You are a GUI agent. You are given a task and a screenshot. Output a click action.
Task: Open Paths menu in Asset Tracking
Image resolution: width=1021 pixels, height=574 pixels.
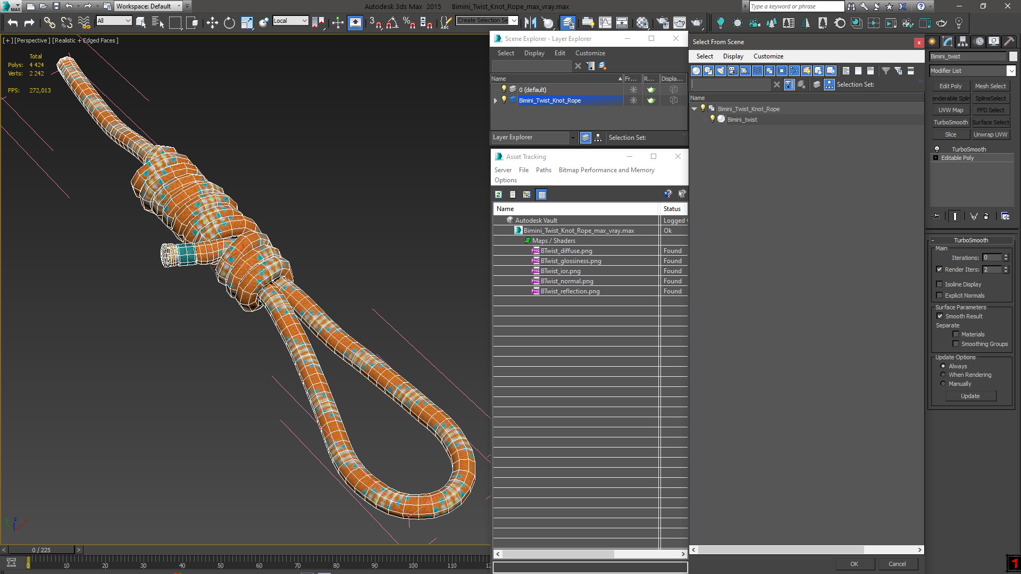[x=543, y=170]
